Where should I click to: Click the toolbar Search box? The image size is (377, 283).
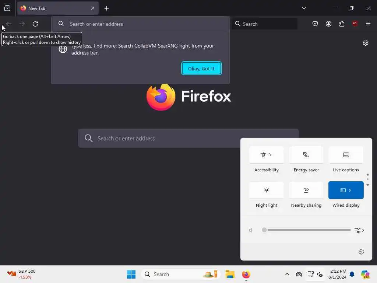(264, 24)
